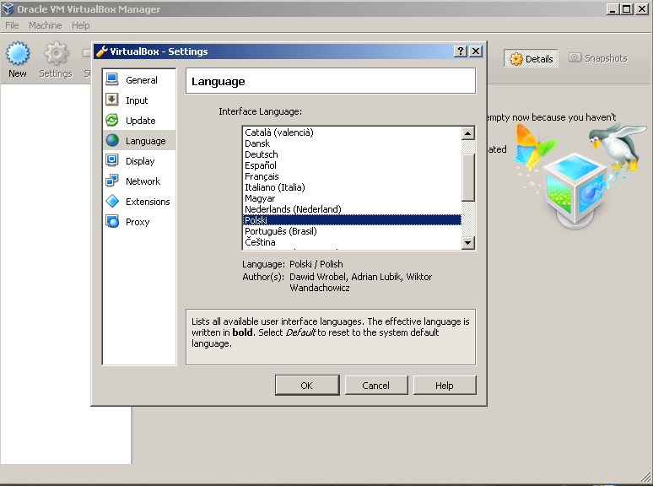Click the Settings gear toolbar icon
This screenshot has height=486, width=653.
[57, 53]
